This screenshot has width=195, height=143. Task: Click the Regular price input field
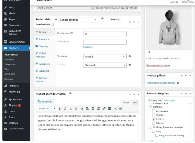tap(105, 34)
